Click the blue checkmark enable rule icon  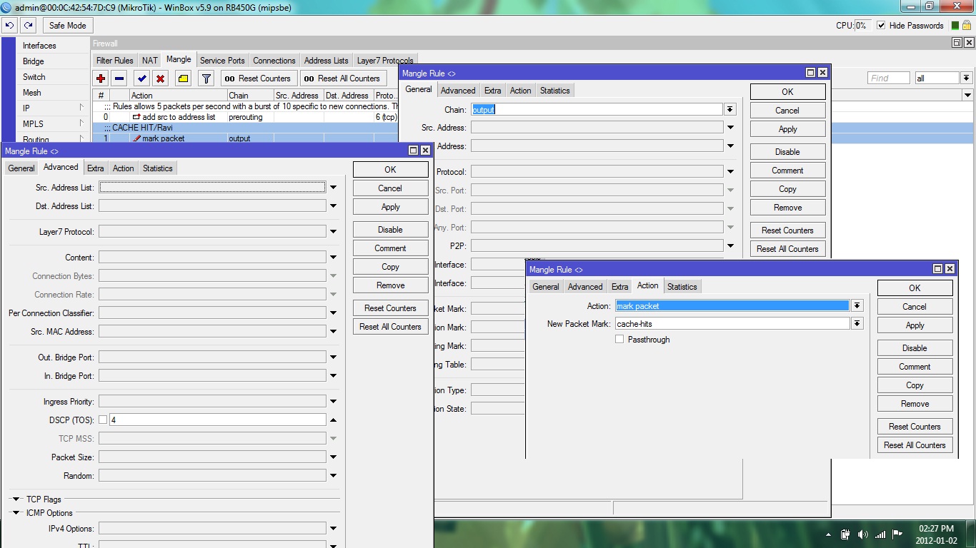141,78
